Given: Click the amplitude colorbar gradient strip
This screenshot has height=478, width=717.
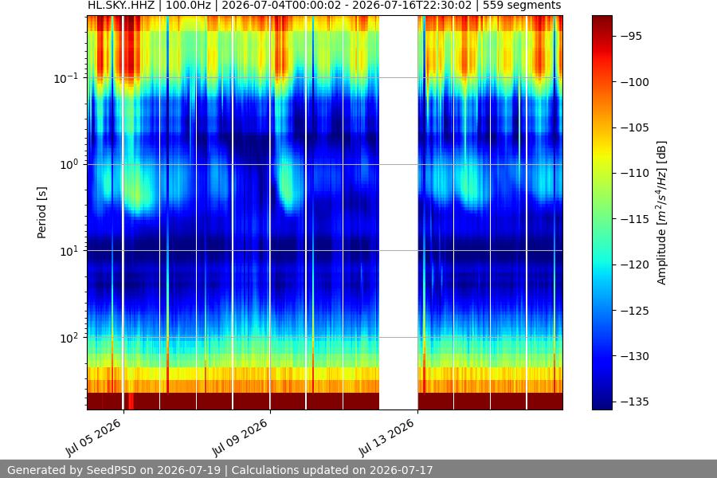Looking at the screenshot, I should tap(601, 213).
